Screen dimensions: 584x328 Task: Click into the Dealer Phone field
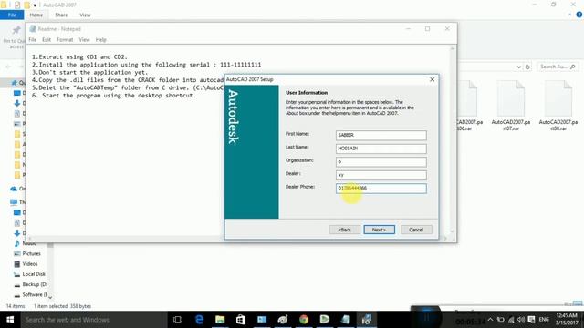click(x=381, y=189)
